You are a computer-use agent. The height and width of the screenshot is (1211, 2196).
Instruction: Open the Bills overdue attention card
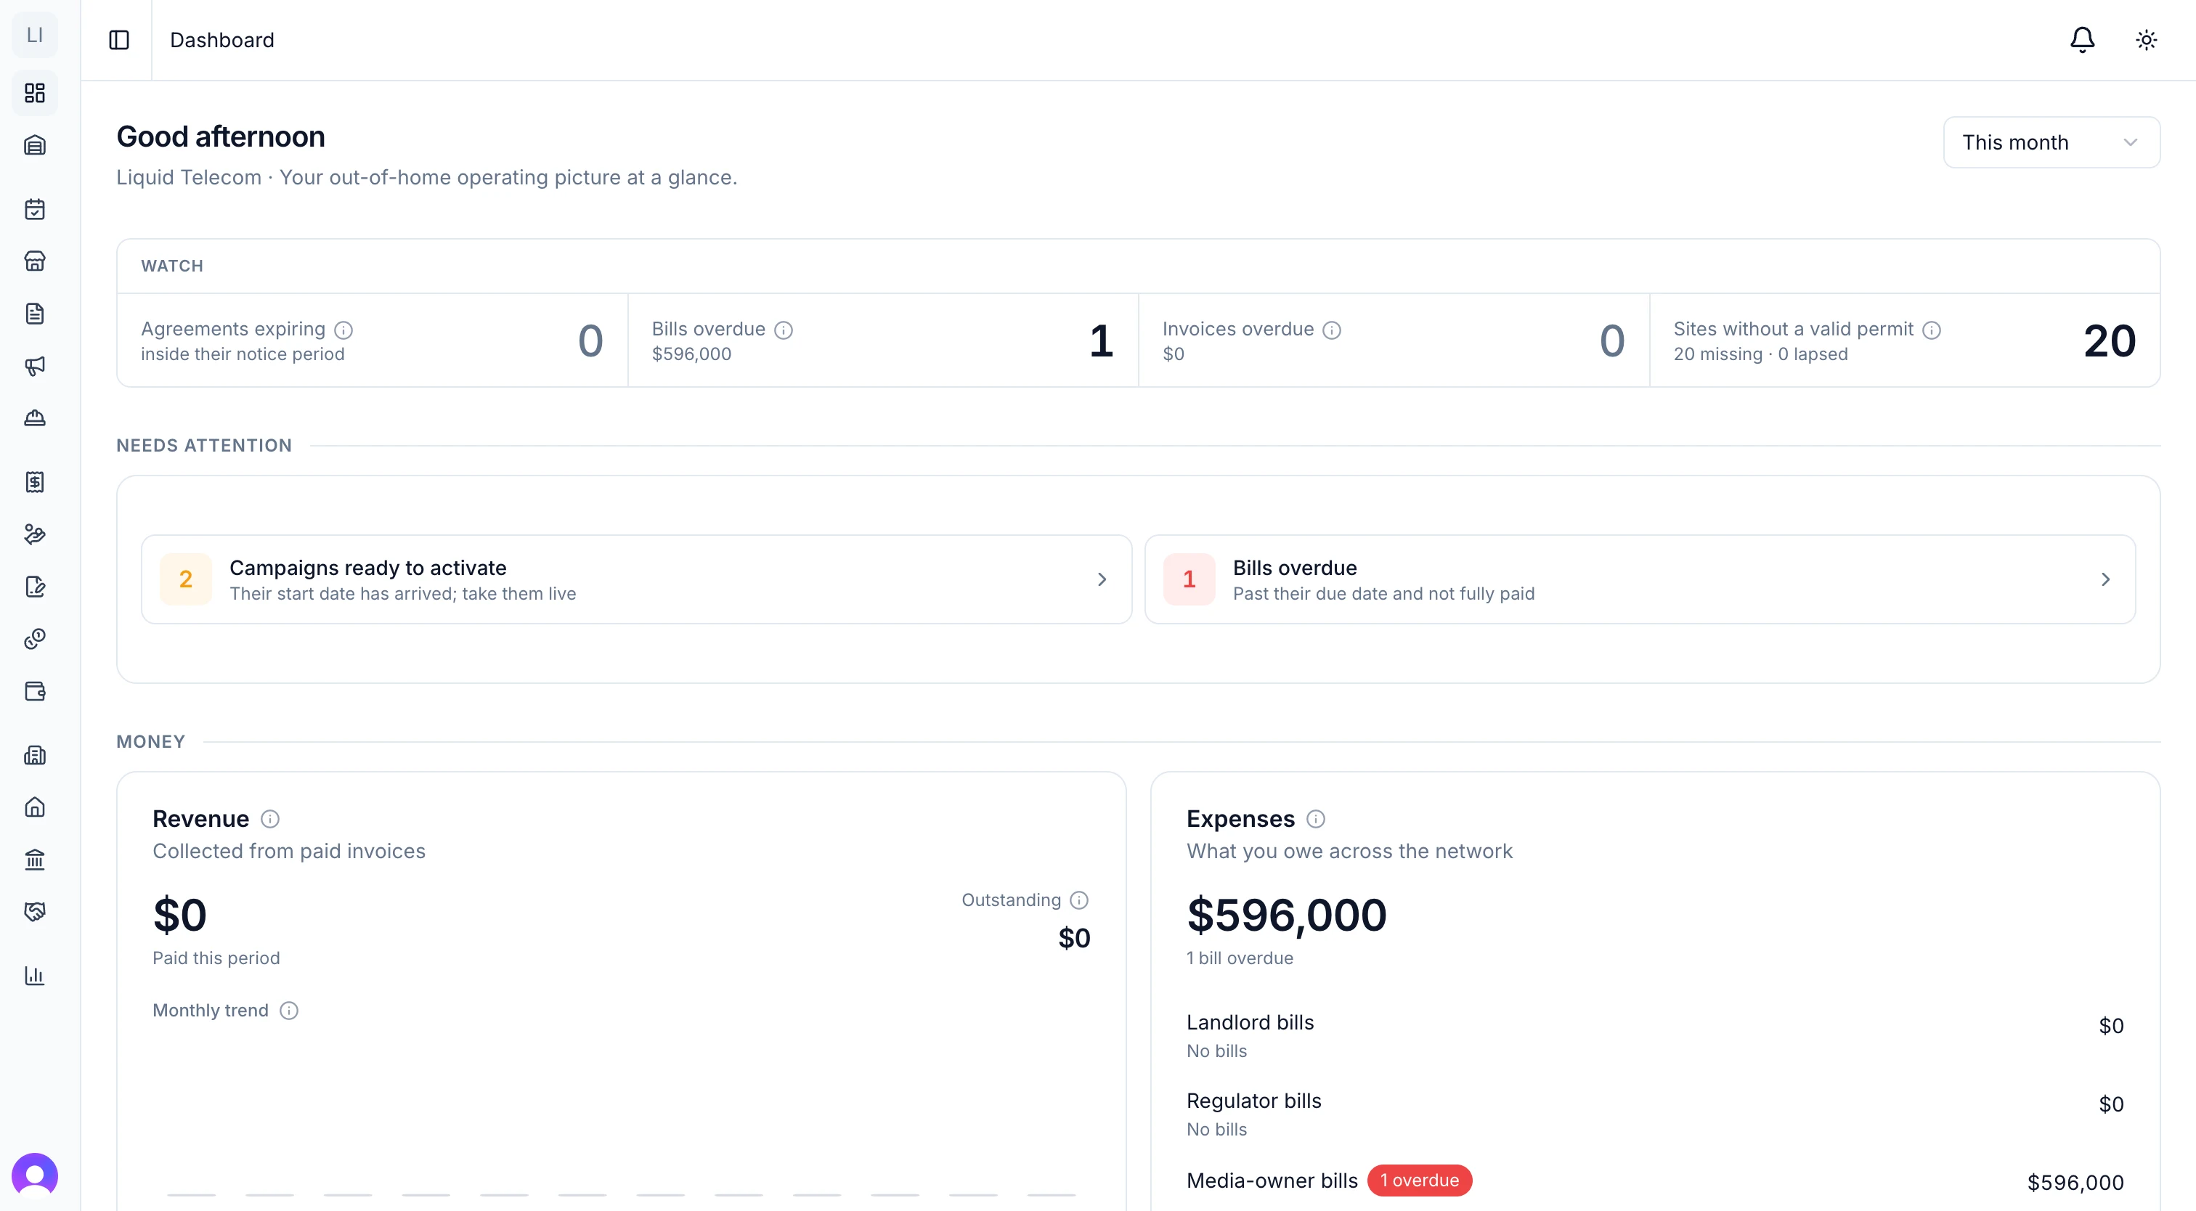[1640, 579]
